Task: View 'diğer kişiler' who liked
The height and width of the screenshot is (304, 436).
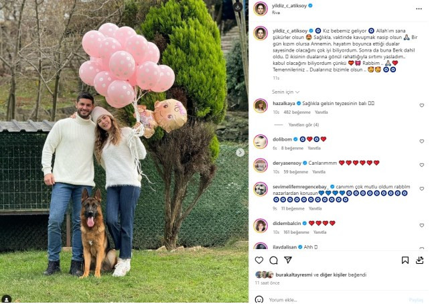Action: (x=333, y=275)
